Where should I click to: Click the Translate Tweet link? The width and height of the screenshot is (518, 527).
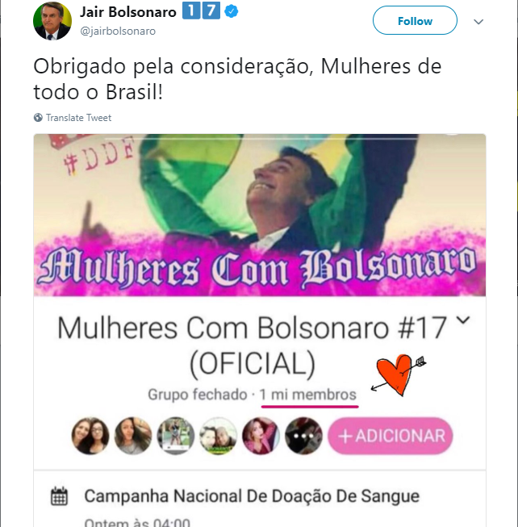coord(78,118)
